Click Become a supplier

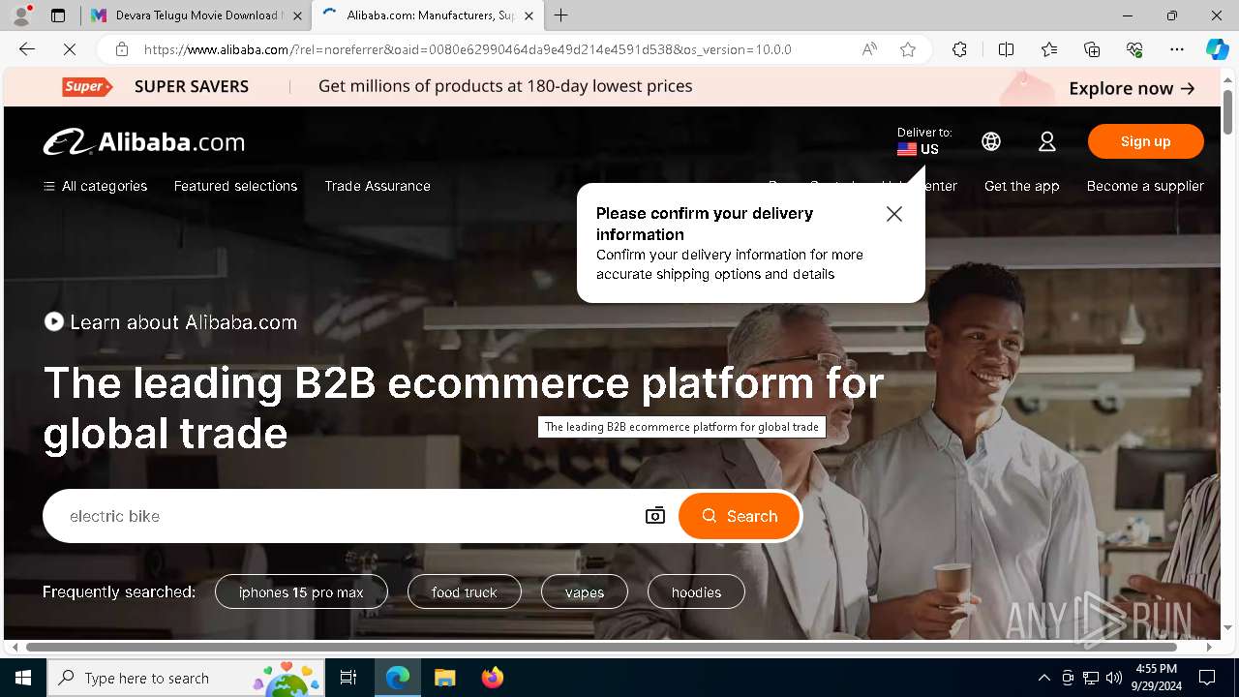[1145, 186]
